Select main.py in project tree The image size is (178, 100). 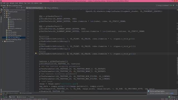pos(9,30)
